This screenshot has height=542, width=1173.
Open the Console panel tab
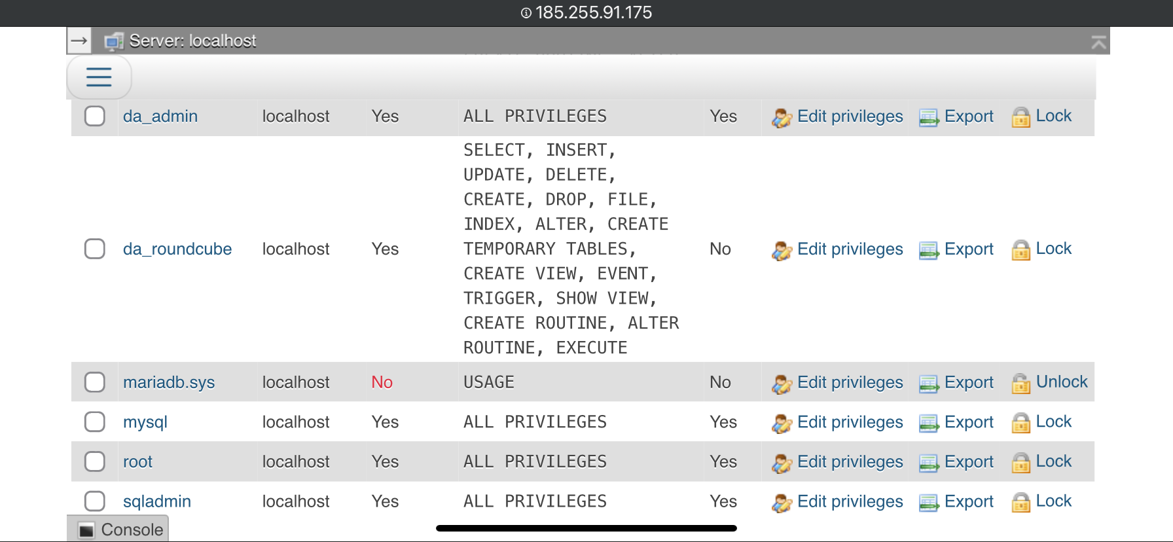[118, 529]
